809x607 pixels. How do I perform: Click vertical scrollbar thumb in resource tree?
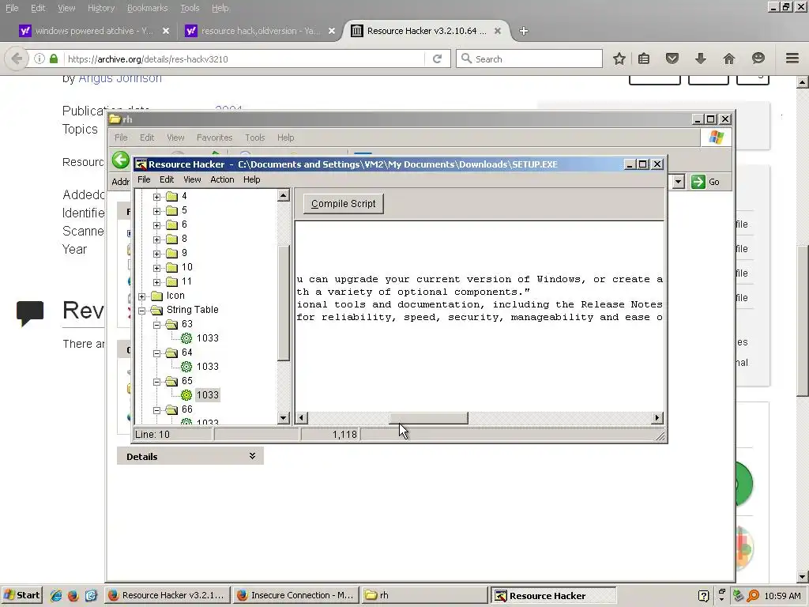284,303
